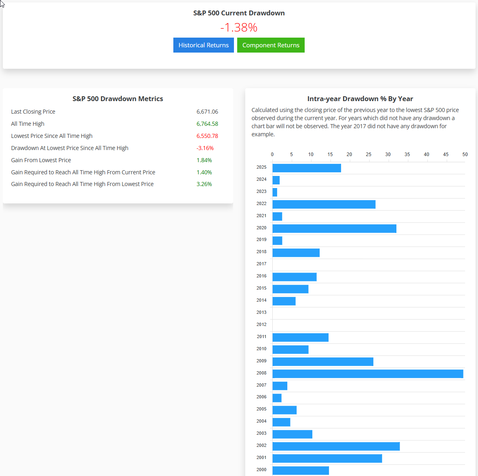Click the 2015 drawdown bar
The height and width of the screenshot is (476, 478).
pyautogui.click(x=290, y=289)
